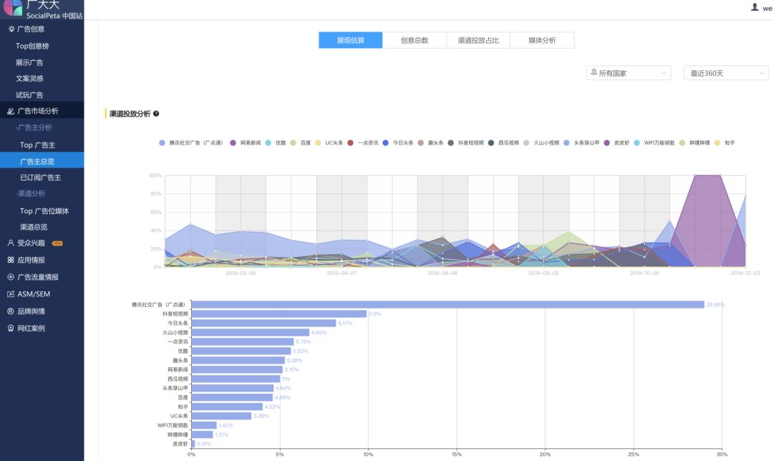Switch to the 创意总数 tab

[x=414, y=40]
